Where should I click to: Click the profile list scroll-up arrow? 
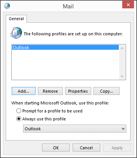click(x=122, y=48)
